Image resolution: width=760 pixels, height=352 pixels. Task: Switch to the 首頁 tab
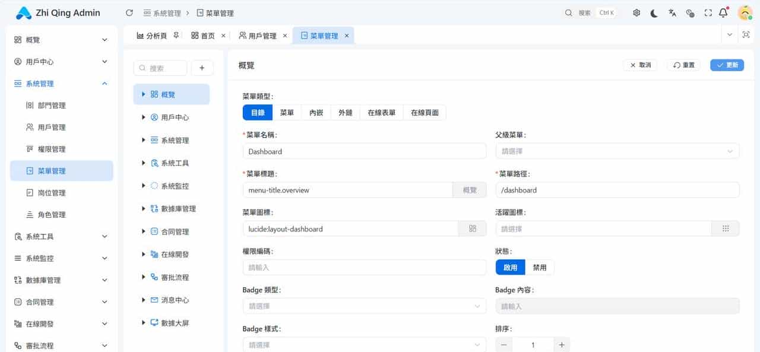(x=208, y=35)
